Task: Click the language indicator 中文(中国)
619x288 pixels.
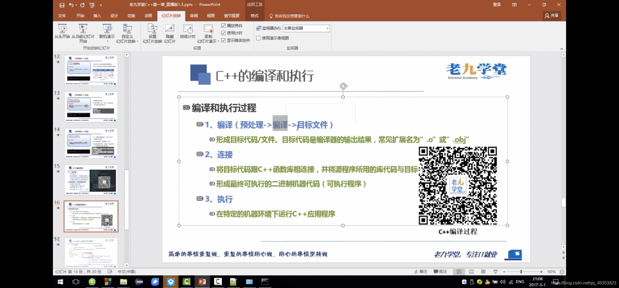Action: point(127,271)
